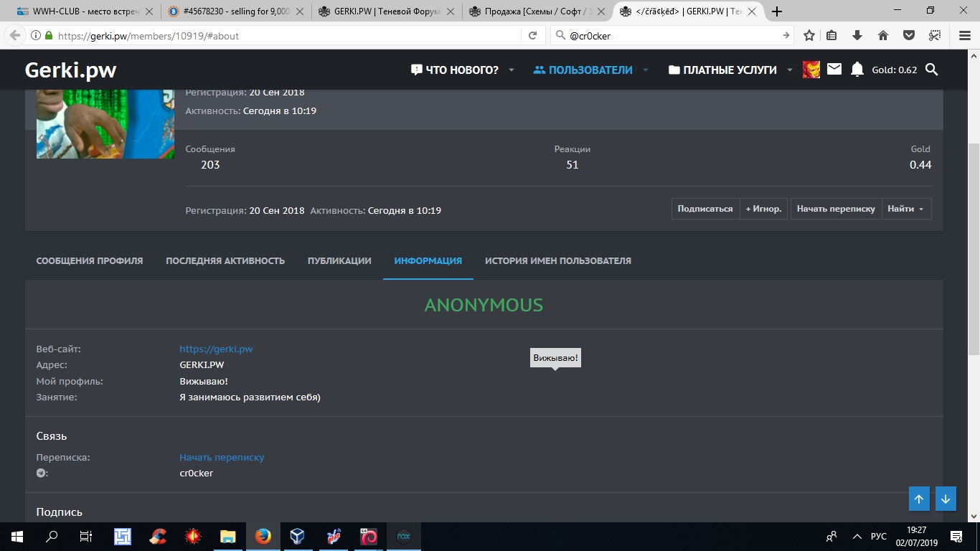Screen dimensions: 980x551
Task: Open Windows taskbar search
Action: pos(52,537)
